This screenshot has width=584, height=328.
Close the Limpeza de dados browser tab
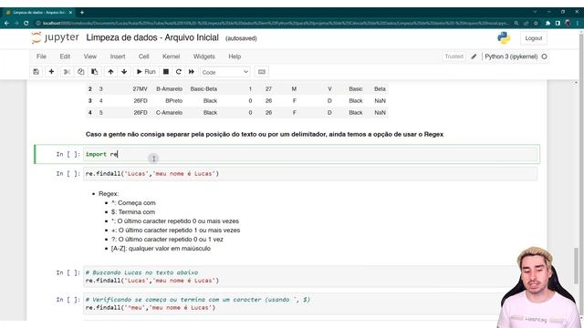click(x=70, y=12)
